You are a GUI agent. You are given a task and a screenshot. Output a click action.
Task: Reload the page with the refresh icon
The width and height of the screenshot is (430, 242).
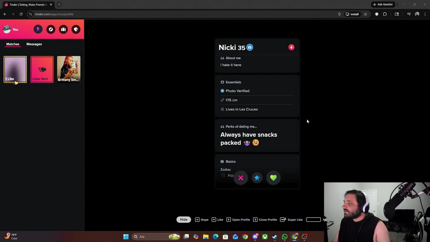pos(21,14)
